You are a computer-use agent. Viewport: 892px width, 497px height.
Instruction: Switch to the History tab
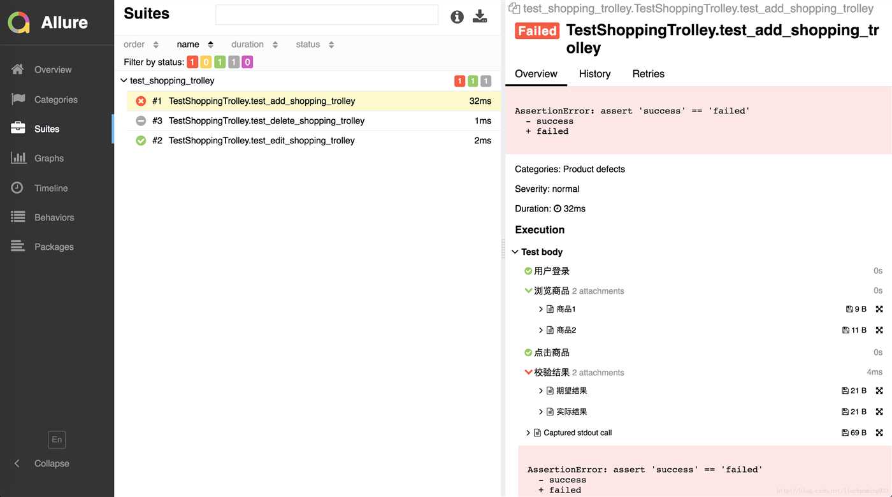coord(594,74)
